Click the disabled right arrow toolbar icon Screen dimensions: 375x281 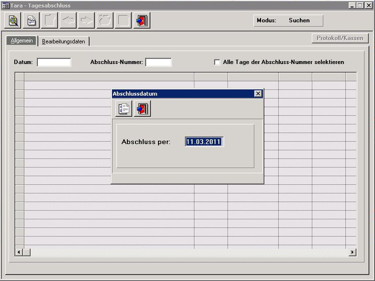click(87, 21)
